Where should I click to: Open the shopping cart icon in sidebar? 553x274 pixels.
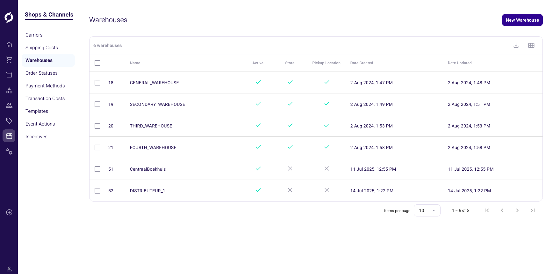pos(9,60)
